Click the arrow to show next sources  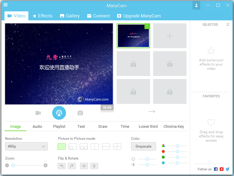tap(152, 111)
